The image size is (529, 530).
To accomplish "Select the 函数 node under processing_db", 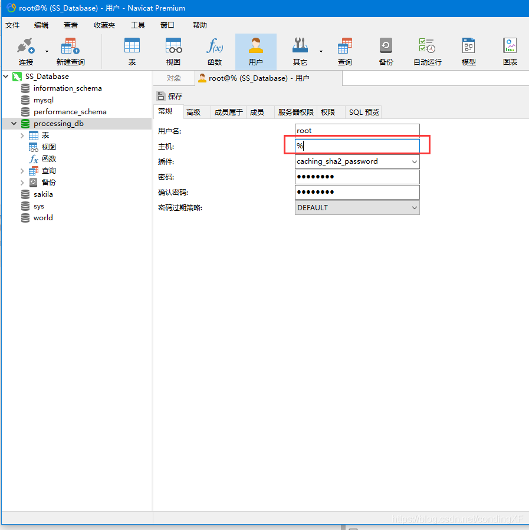I will click(49, 159).
